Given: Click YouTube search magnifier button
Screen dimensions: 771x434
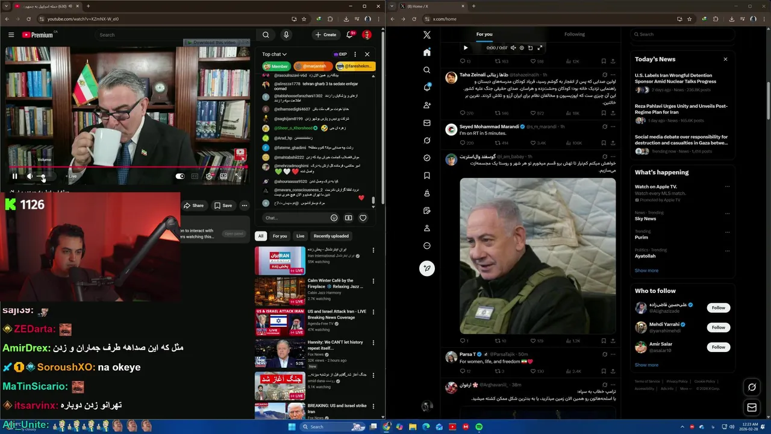Looking at the screenshot, I should point(266,35).
